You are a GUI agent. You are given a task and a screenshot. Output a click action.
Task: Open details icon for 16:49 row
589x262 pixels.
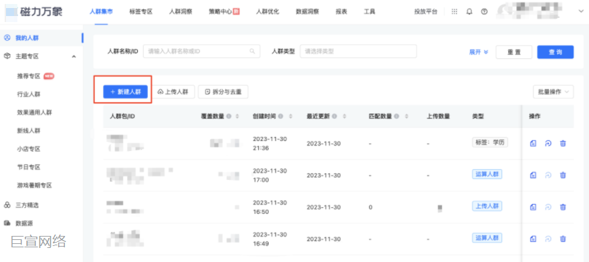(x=533, y=239)
